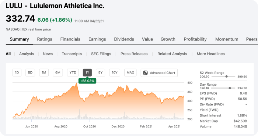Open More Headlines link
Image resolution: width=258 pixels, height=136 pixels.
(x=211, y=54)
